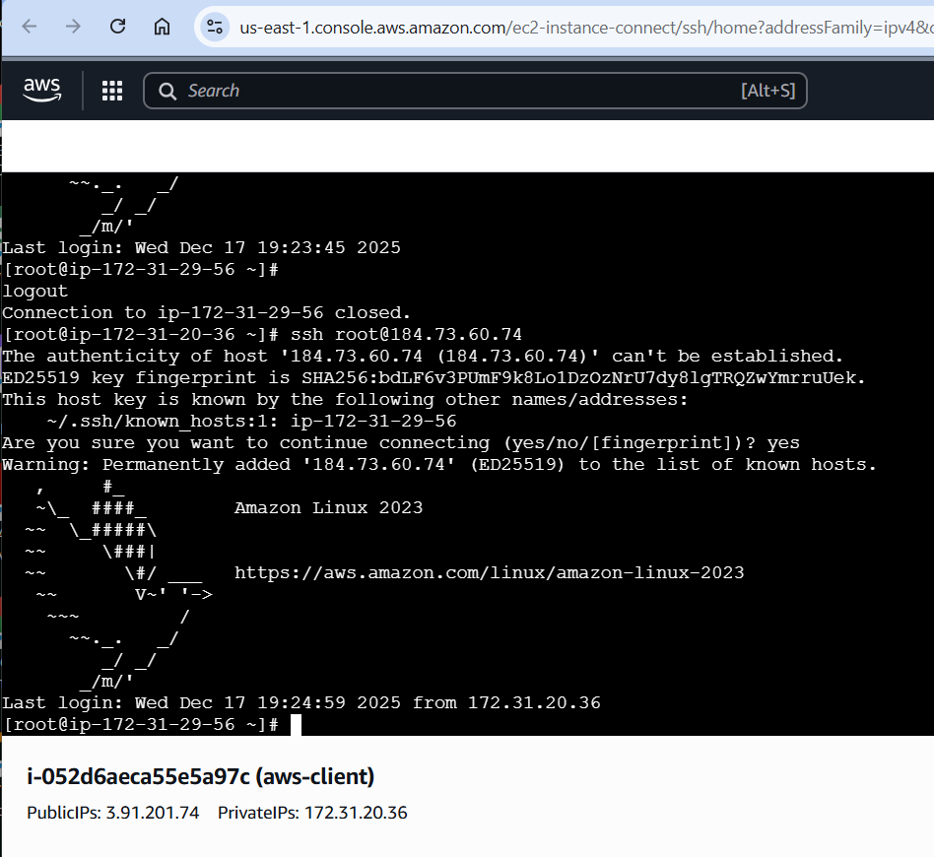Click the search magnifier icon in AWS bar

point(167,92)
